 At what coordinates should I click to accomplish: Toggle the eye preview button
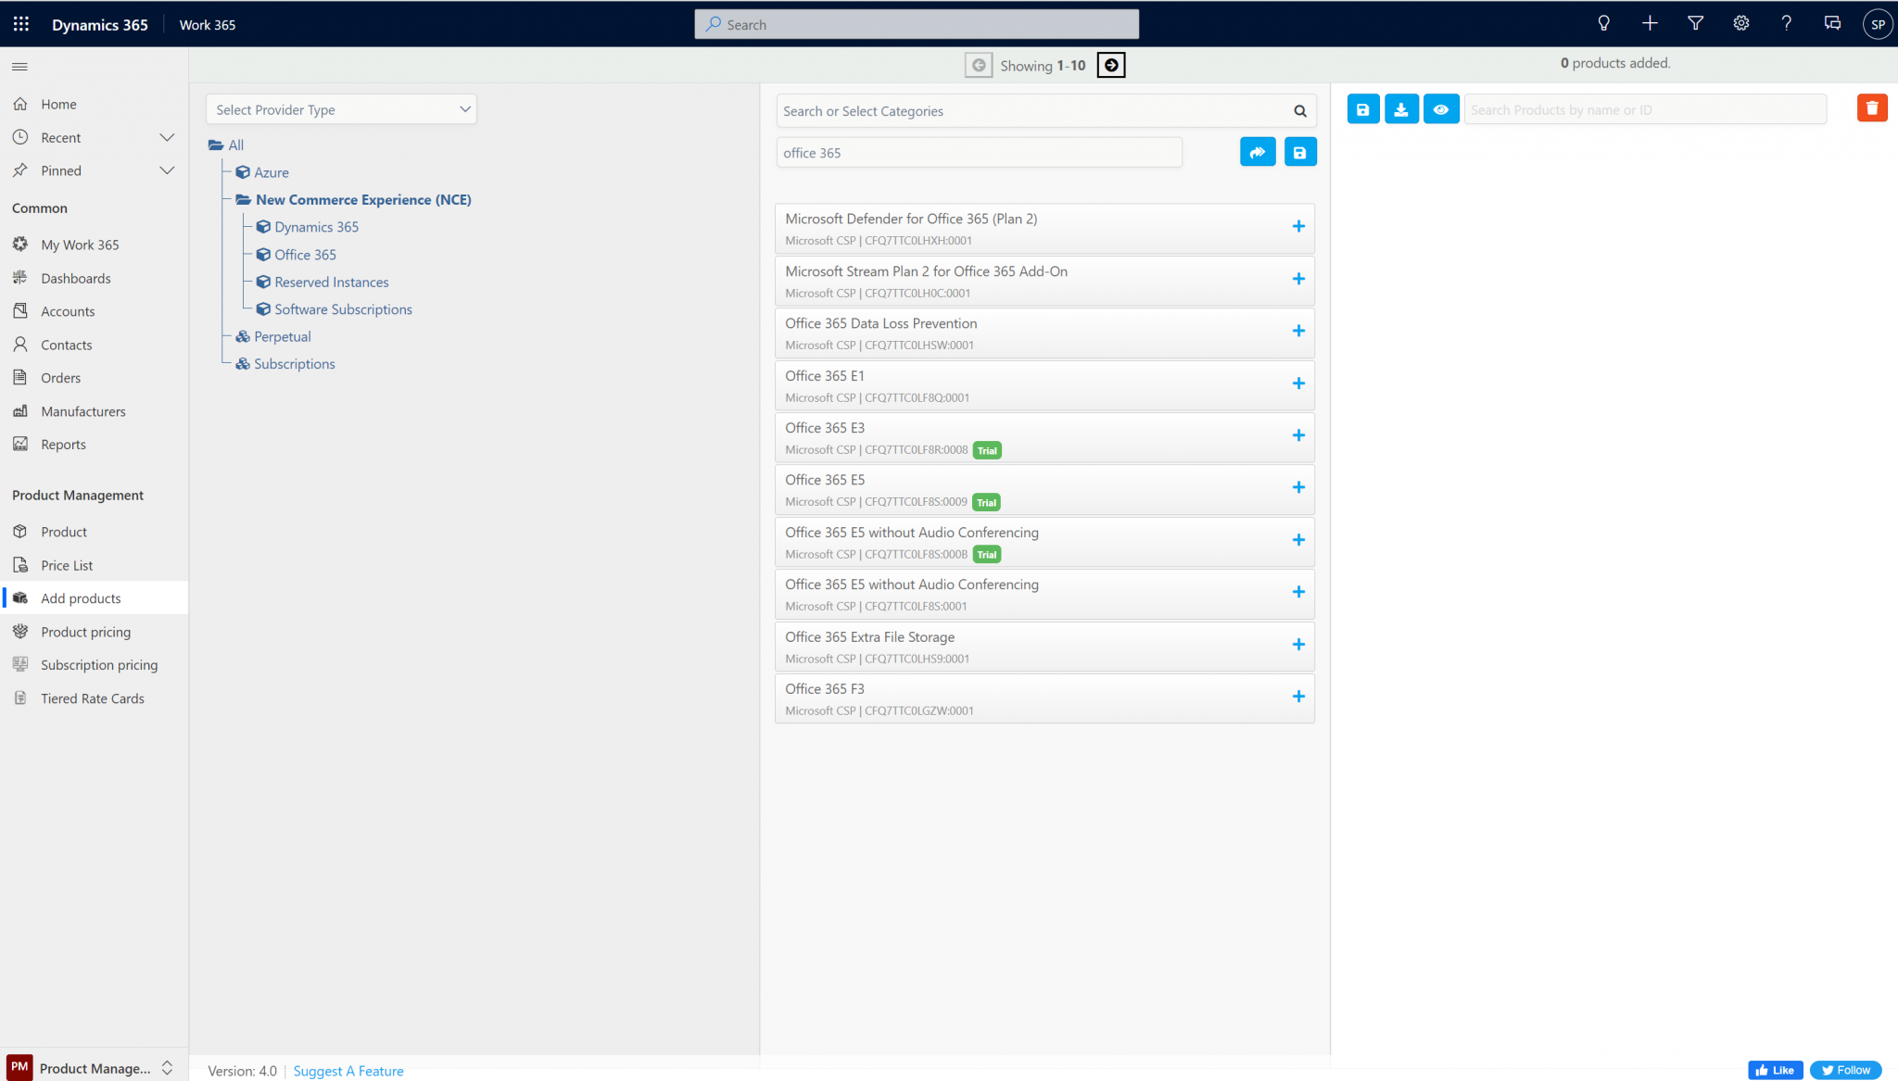tap(1440, 109)
